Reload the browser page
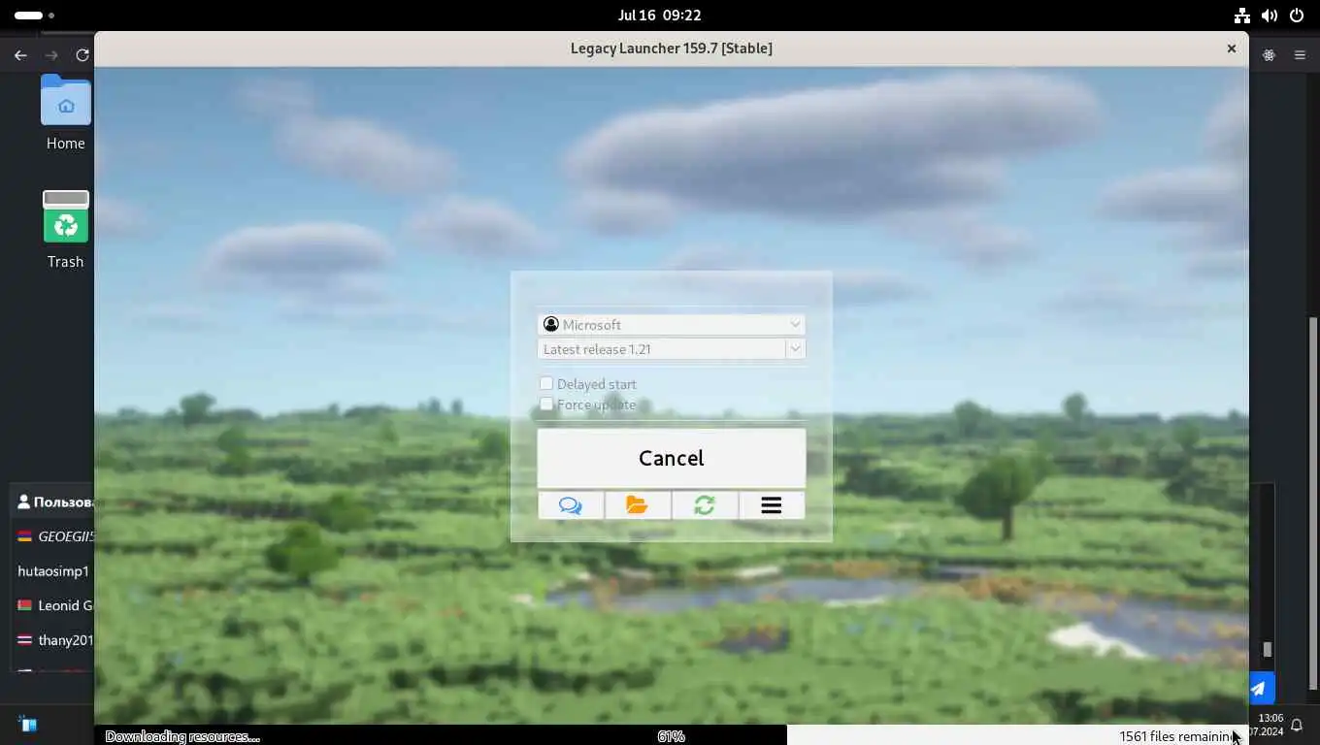This screenshot has height=745, width=1320. (x=82, y=55)
